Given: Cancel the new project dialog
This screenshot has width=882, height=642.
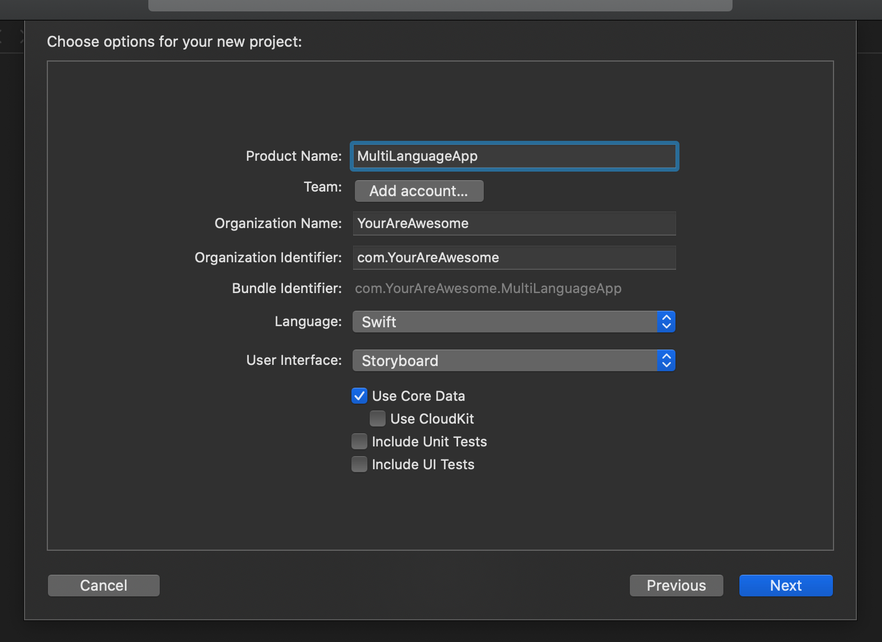Looking at the screenshot, I should click(x=103, y=586).
